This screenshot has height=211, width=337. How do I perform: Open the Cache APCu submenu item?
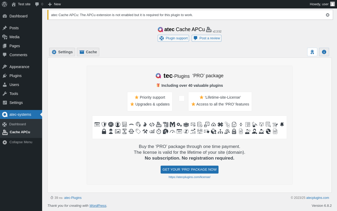click(21, 132)
